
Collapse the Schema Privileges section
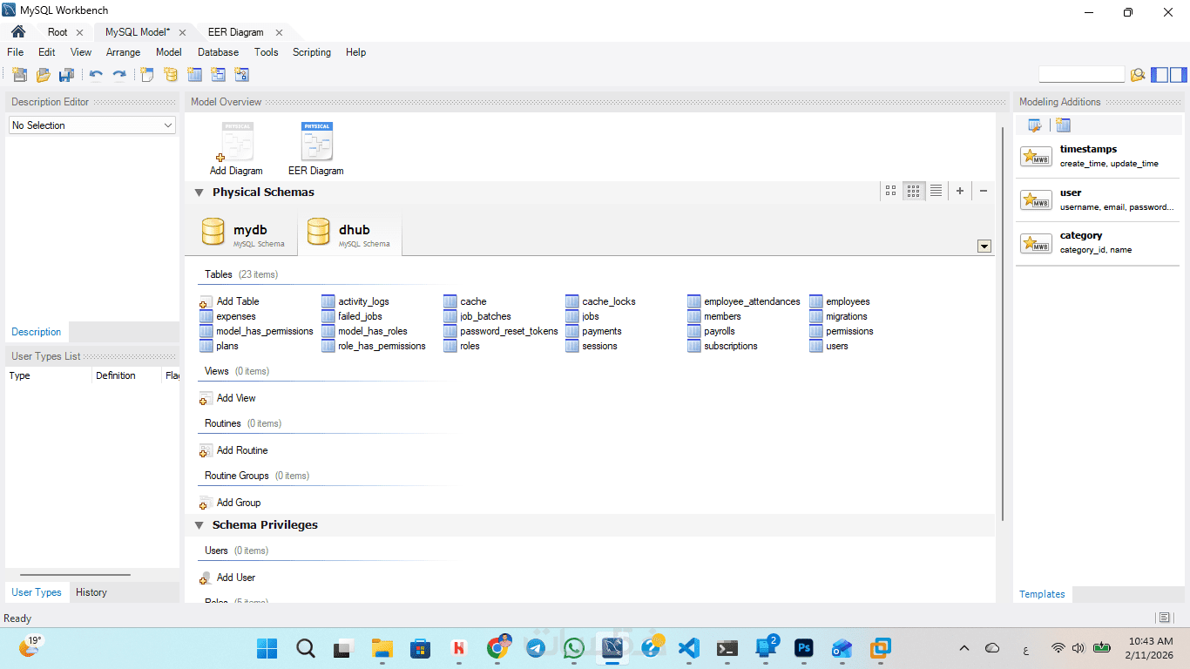click(x=199, y=525)
